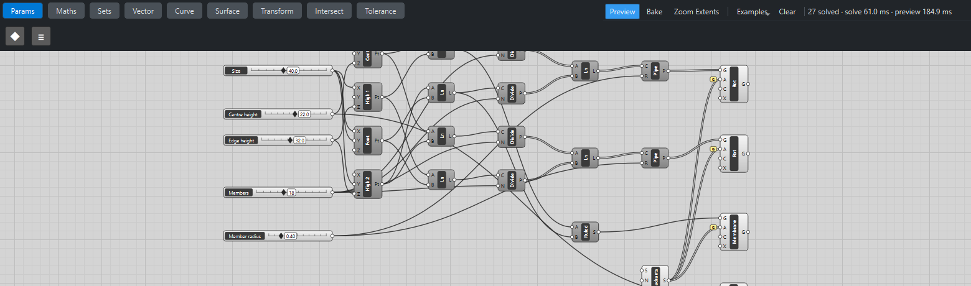Open the Sets tab
This screenshot has width=971, height=286.
[105, 11]
